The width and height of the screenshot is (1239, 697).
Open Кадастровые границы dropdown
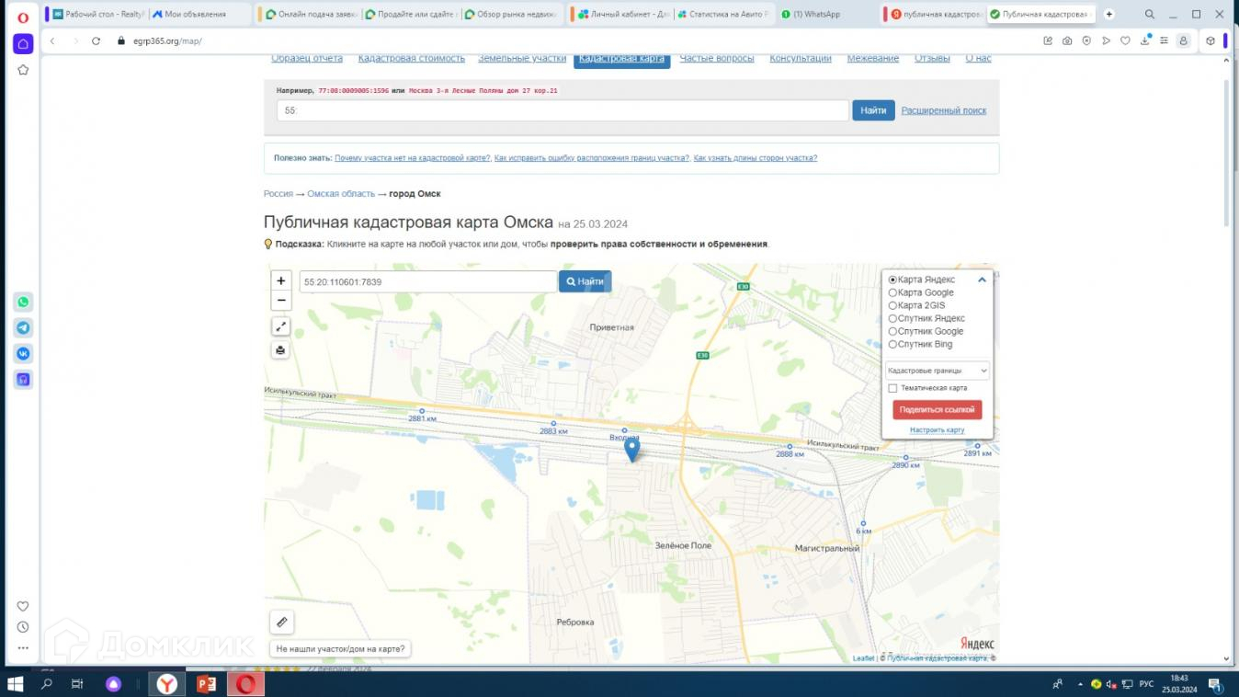coord(938,371)
